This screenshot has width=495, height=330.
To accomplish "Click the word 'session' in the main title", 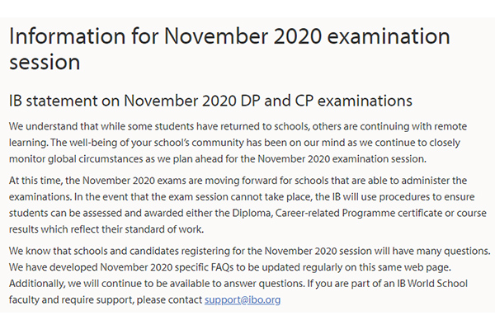I will (x=45, y=62).
